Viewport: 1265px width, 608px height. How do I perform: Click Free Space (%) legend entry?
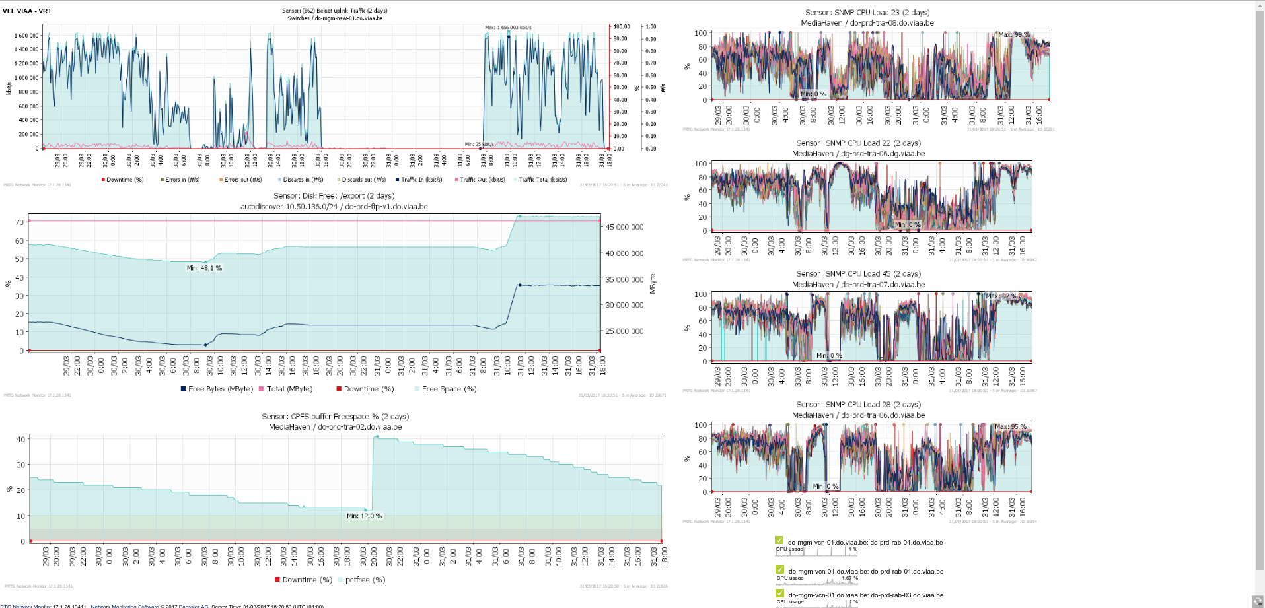point(445,389)
